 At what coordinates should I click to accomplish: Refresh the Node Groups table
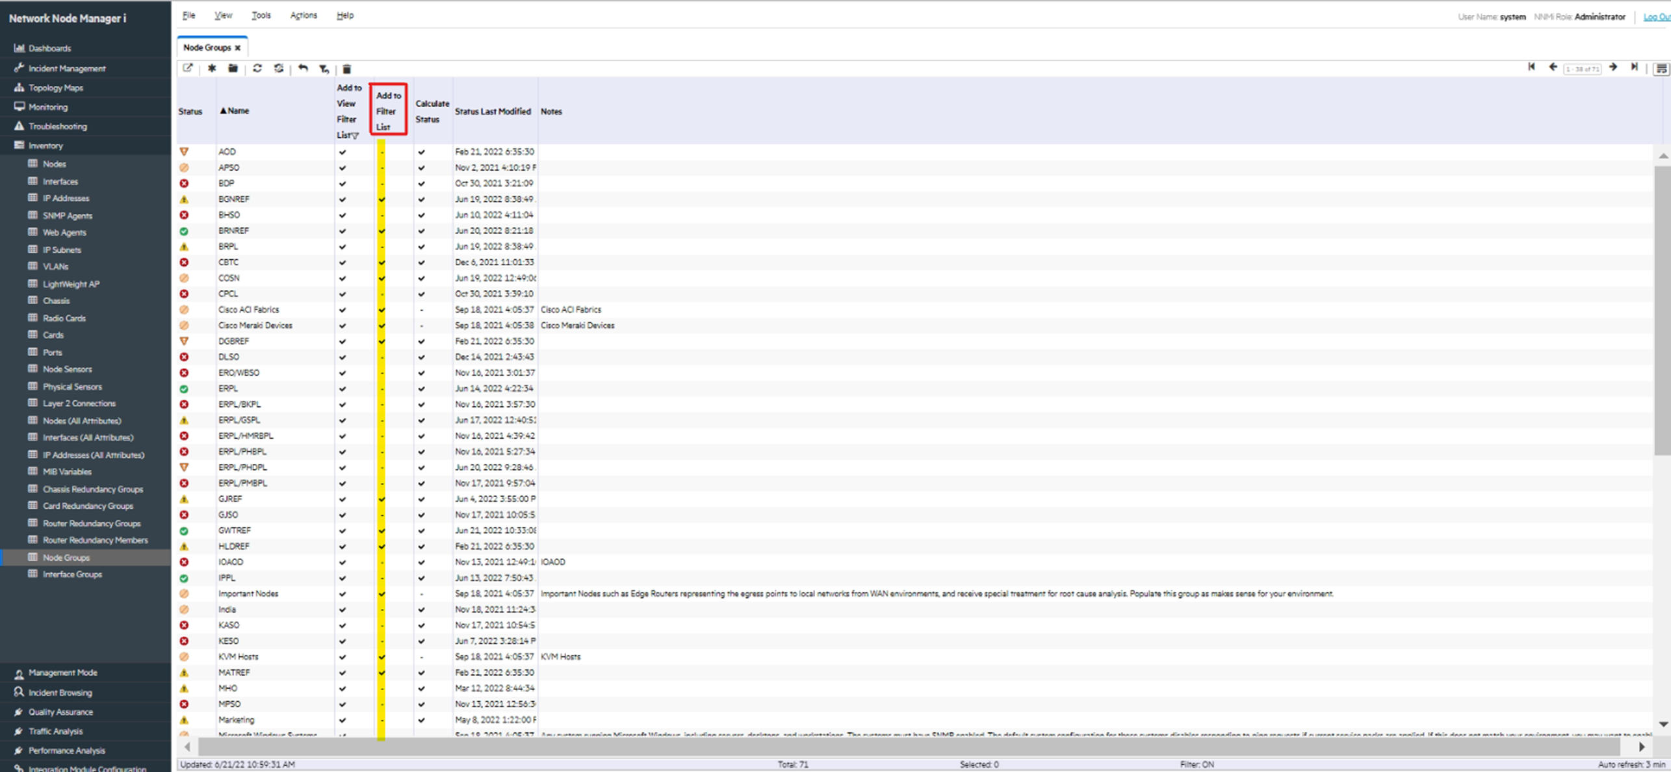[x=257, y=68]
